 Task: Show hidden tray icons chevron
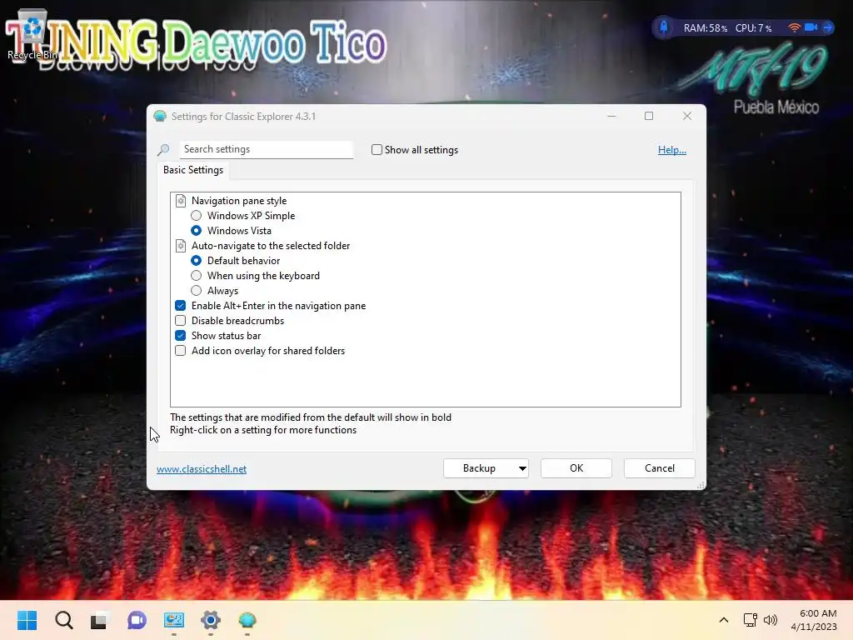(724, 620)
